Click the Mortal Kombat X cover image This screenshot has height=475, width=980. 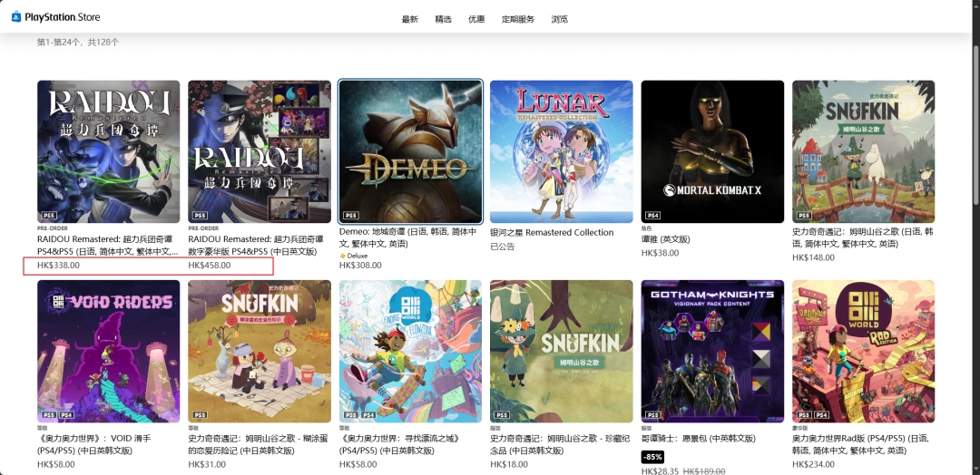[712, 151]
